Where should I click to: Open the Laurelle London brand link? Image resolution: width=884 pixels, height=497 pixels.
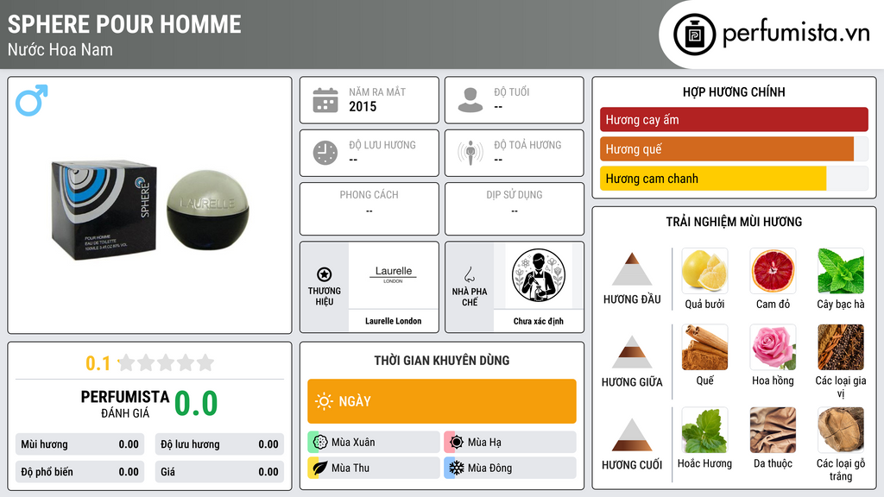point(393,321)
